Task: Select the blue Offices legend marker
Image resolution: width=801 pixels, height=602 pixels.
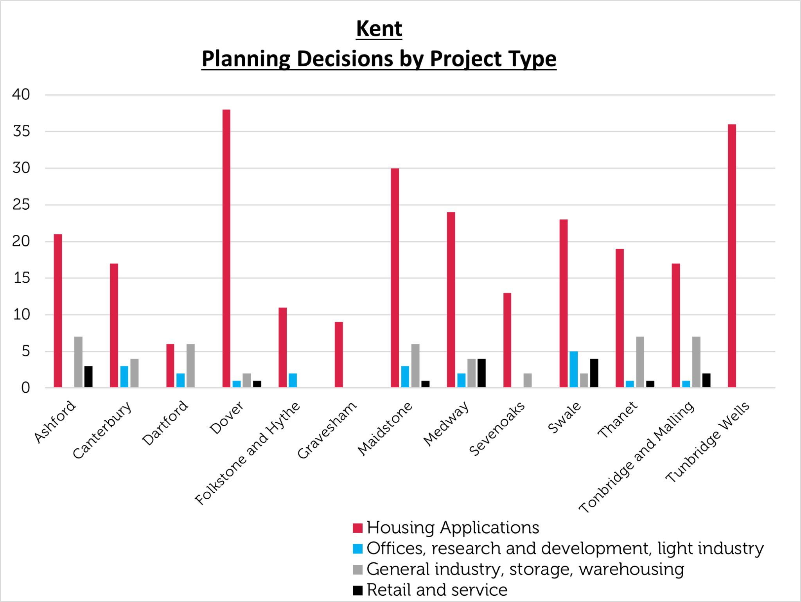Action: pyautogui.click(x=357, y=548)
